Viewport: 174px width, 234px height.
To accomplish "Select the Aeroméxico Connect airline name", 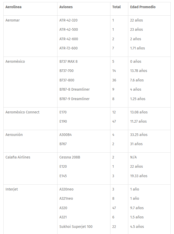I will click(22, 112).
